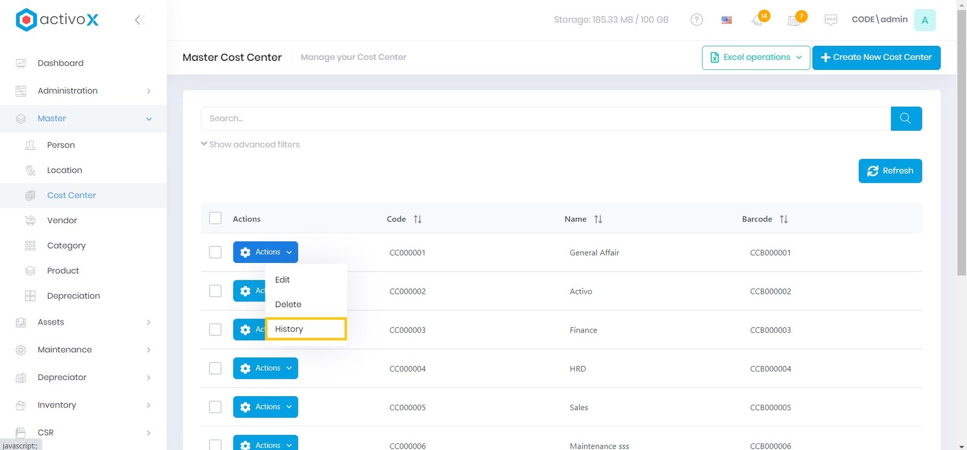Expand Show advanced filters
The width and height of the screenshot is (967, 450).
pyautogui.click(x=250, y=144)
